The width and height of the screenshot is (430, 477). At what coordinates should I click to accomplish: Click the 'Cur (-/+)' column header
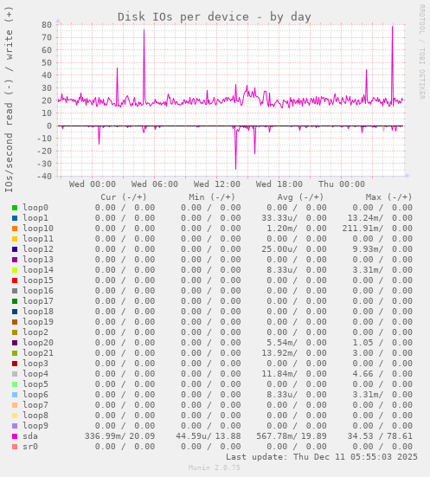[124, 197]
